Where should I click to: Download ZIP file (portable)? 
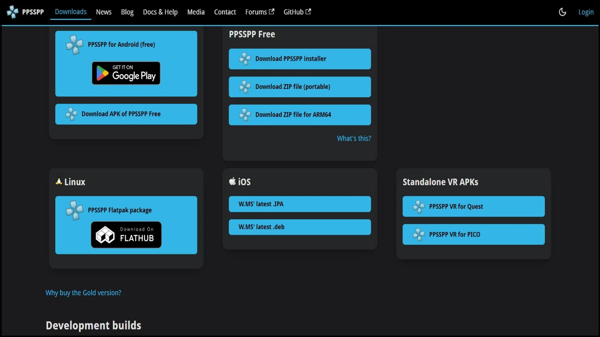[x=300, y=87]
